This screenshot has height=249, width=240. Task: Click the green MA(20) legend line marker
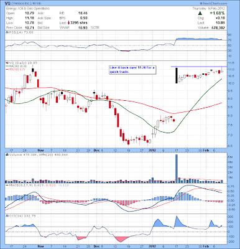tap(6, 66)
